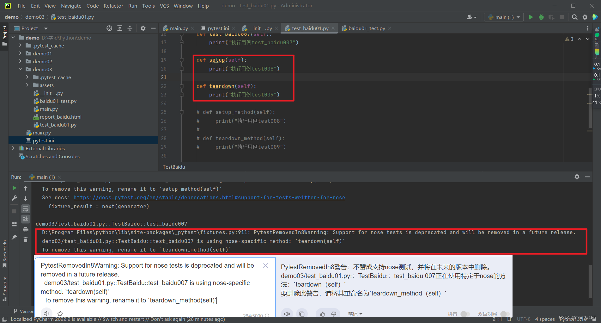Expand all items in Project panel
Image resolution: width=601 pixels, height=323 pixels.
pos(120,28)
